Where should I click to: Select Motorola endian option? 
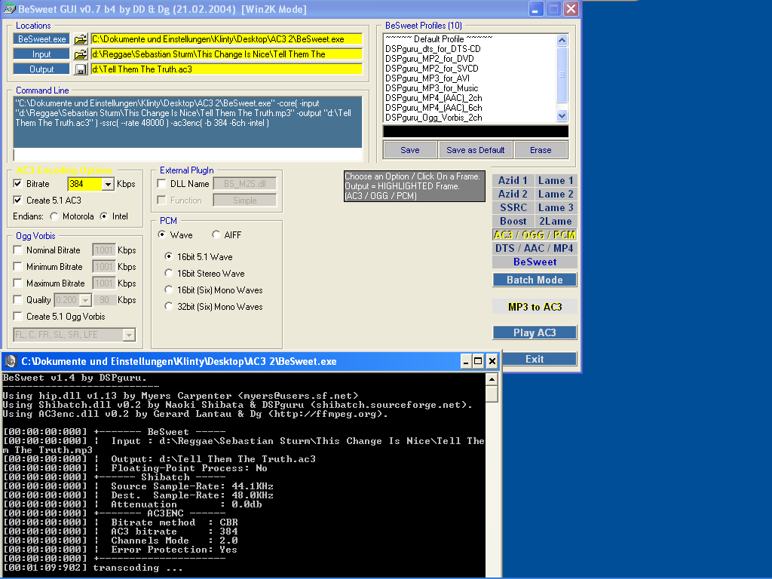coord(54,216)
